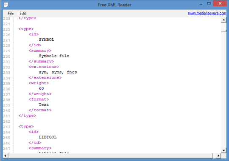The width and height of the screenshot is (229, 161).
Task: Click the LIBTOOL id value
Action: pyautogui.click(x=47, y=137)
